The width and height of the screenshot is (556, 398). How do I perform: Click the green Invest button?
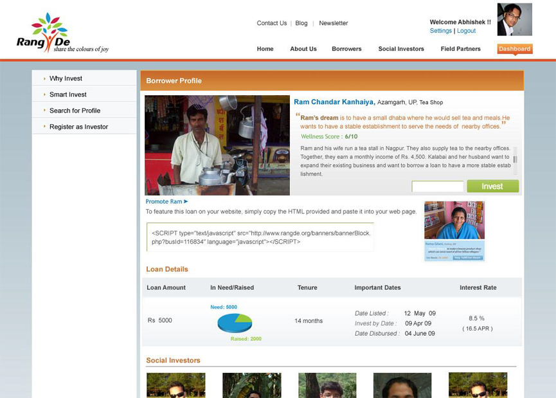click(x=492, y=186)
